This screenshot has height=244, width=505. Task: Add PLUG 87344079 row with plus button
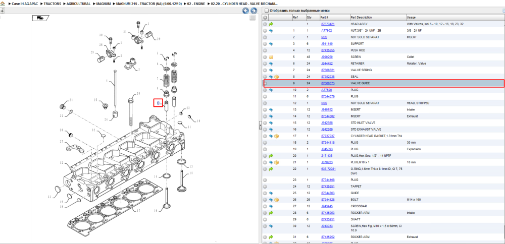pyautogui.click(x=265, y=96)
